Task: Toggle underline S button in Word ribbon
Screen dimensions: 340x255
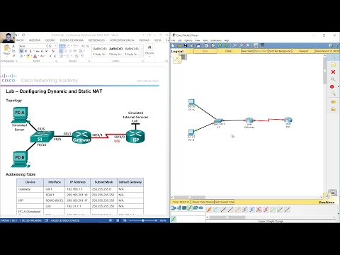Action: tap(30, 51)
